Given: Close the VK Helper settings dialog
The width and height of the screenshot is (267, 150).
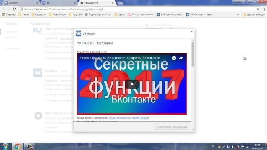Looking at the screenshot, I should (x=192, y=32).
